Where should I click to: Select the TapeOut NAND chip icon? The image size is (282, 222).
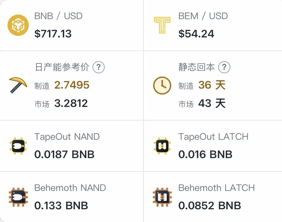click(x=18, y=146)
